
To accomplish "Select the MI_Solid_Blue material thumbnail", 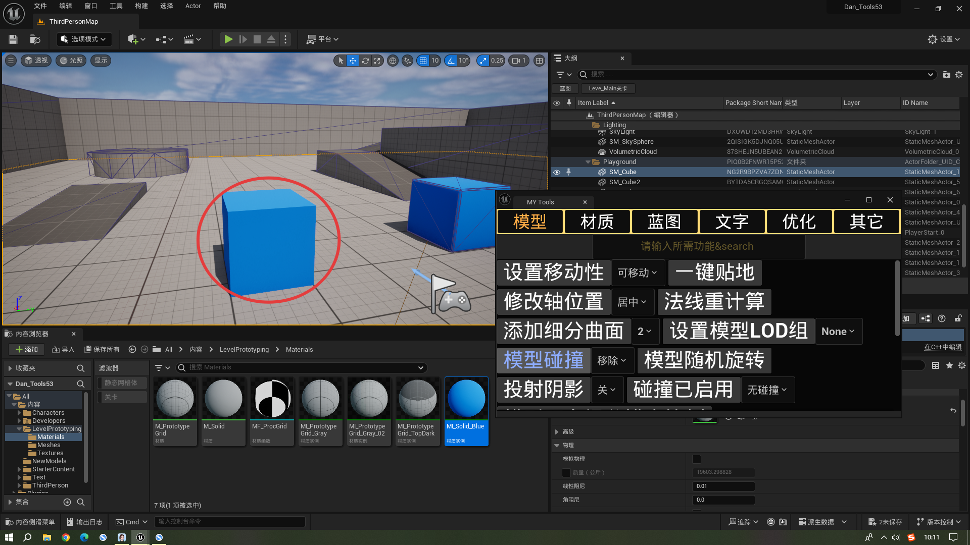I will point(466,411).
